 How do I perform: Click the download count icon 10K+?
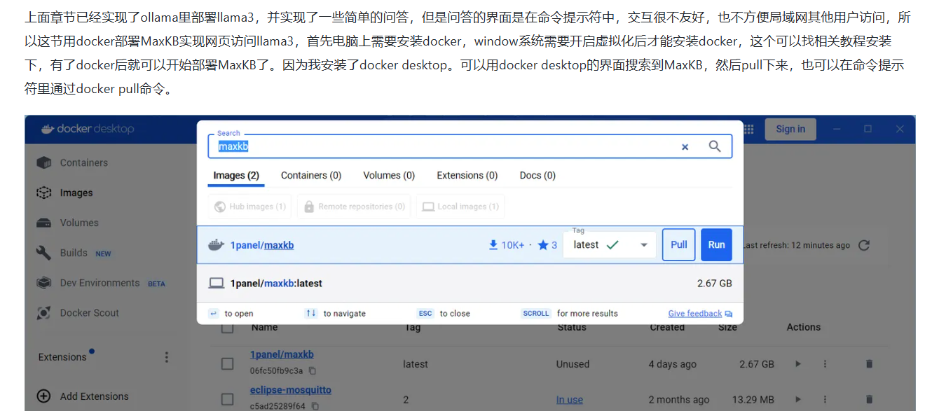[x=493, y=245]
